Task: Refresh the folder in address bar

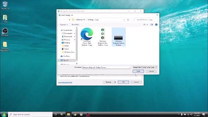Action: 128,20
